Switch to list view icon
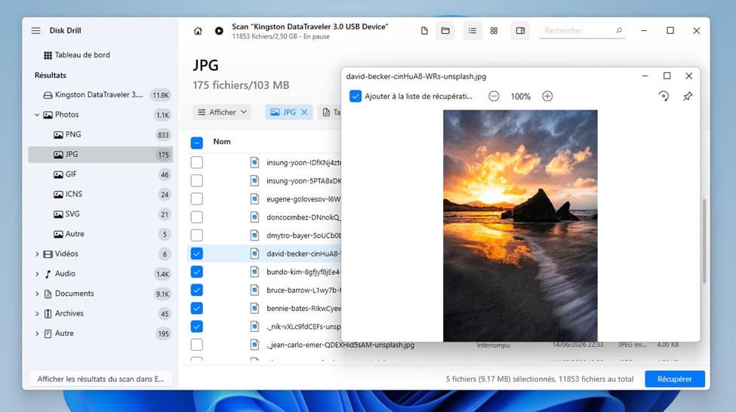Screen dimensions: 736x412 click(473, 30)
